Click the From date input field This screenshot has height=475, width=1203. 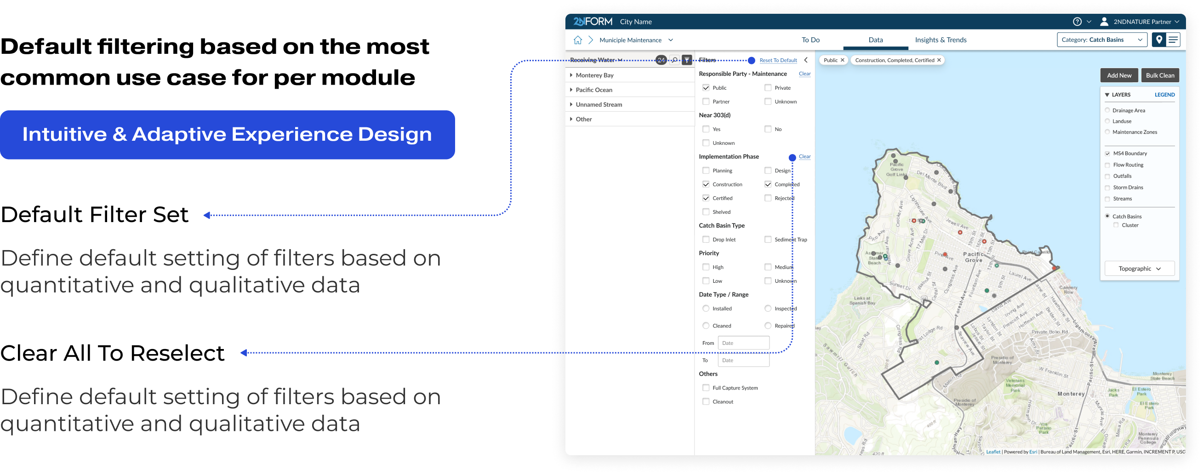[743, 343]
